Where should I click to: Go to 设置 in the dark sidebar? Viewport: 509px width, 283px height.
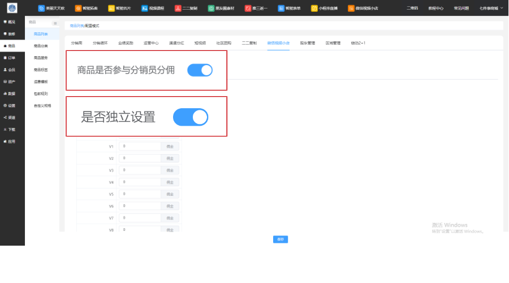coord(10,106)
